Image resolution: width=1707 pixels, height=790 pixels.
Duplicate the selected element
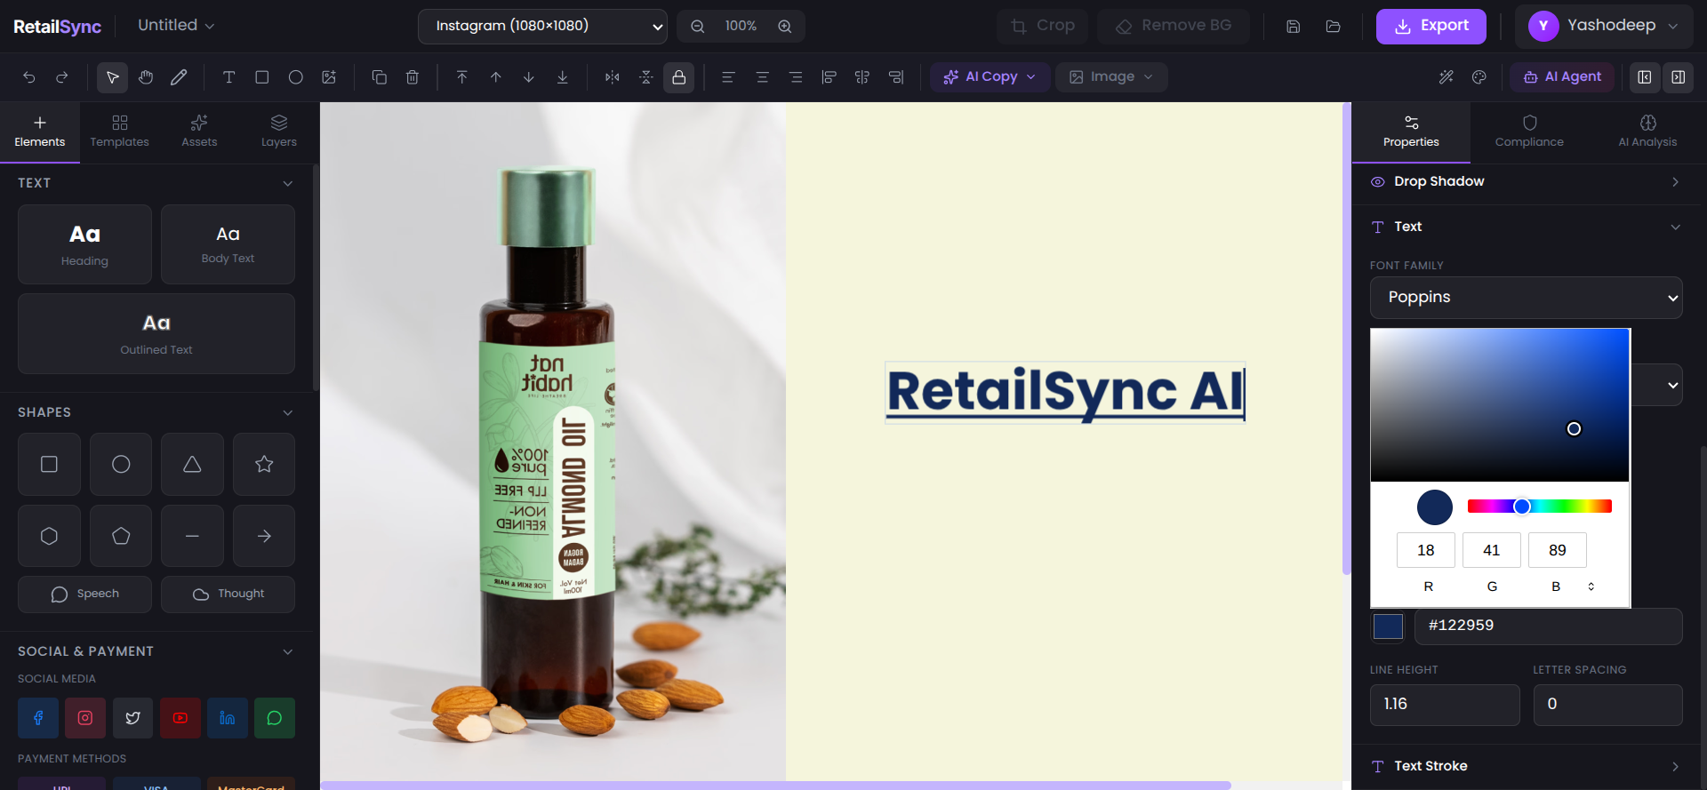[380, 77]
